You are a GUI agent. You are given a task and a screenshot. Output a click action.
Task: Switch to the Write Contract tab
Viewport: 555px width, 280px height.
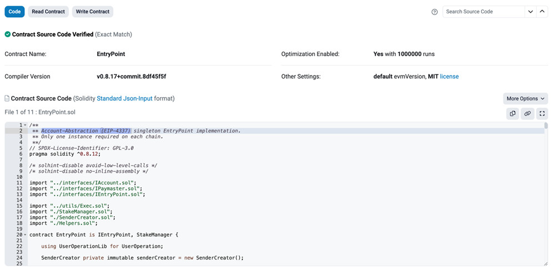click(93, 11)
